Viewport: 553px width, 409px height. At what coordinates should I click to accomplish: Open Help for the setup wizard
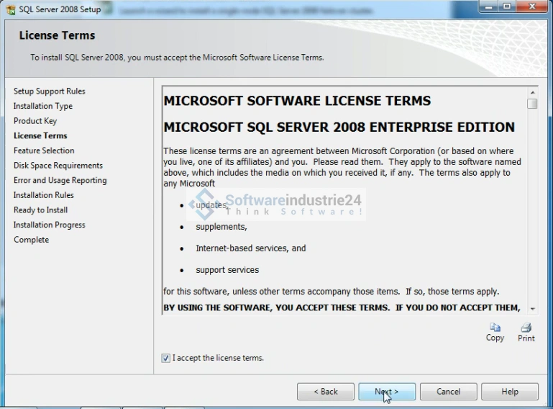pos(509,392)
